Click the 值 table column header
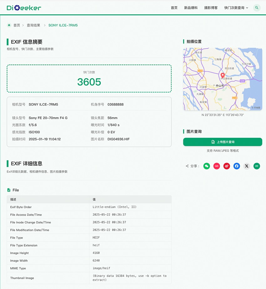The height and width of the screenshot is (289, 266). coord(94,199)
